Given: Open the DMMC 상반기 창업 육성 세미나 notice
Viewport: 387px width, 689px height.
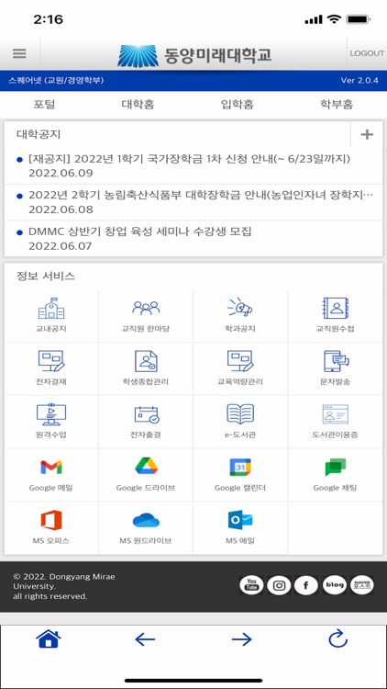Looking at the screenshot, I should (x=140, y=232).
